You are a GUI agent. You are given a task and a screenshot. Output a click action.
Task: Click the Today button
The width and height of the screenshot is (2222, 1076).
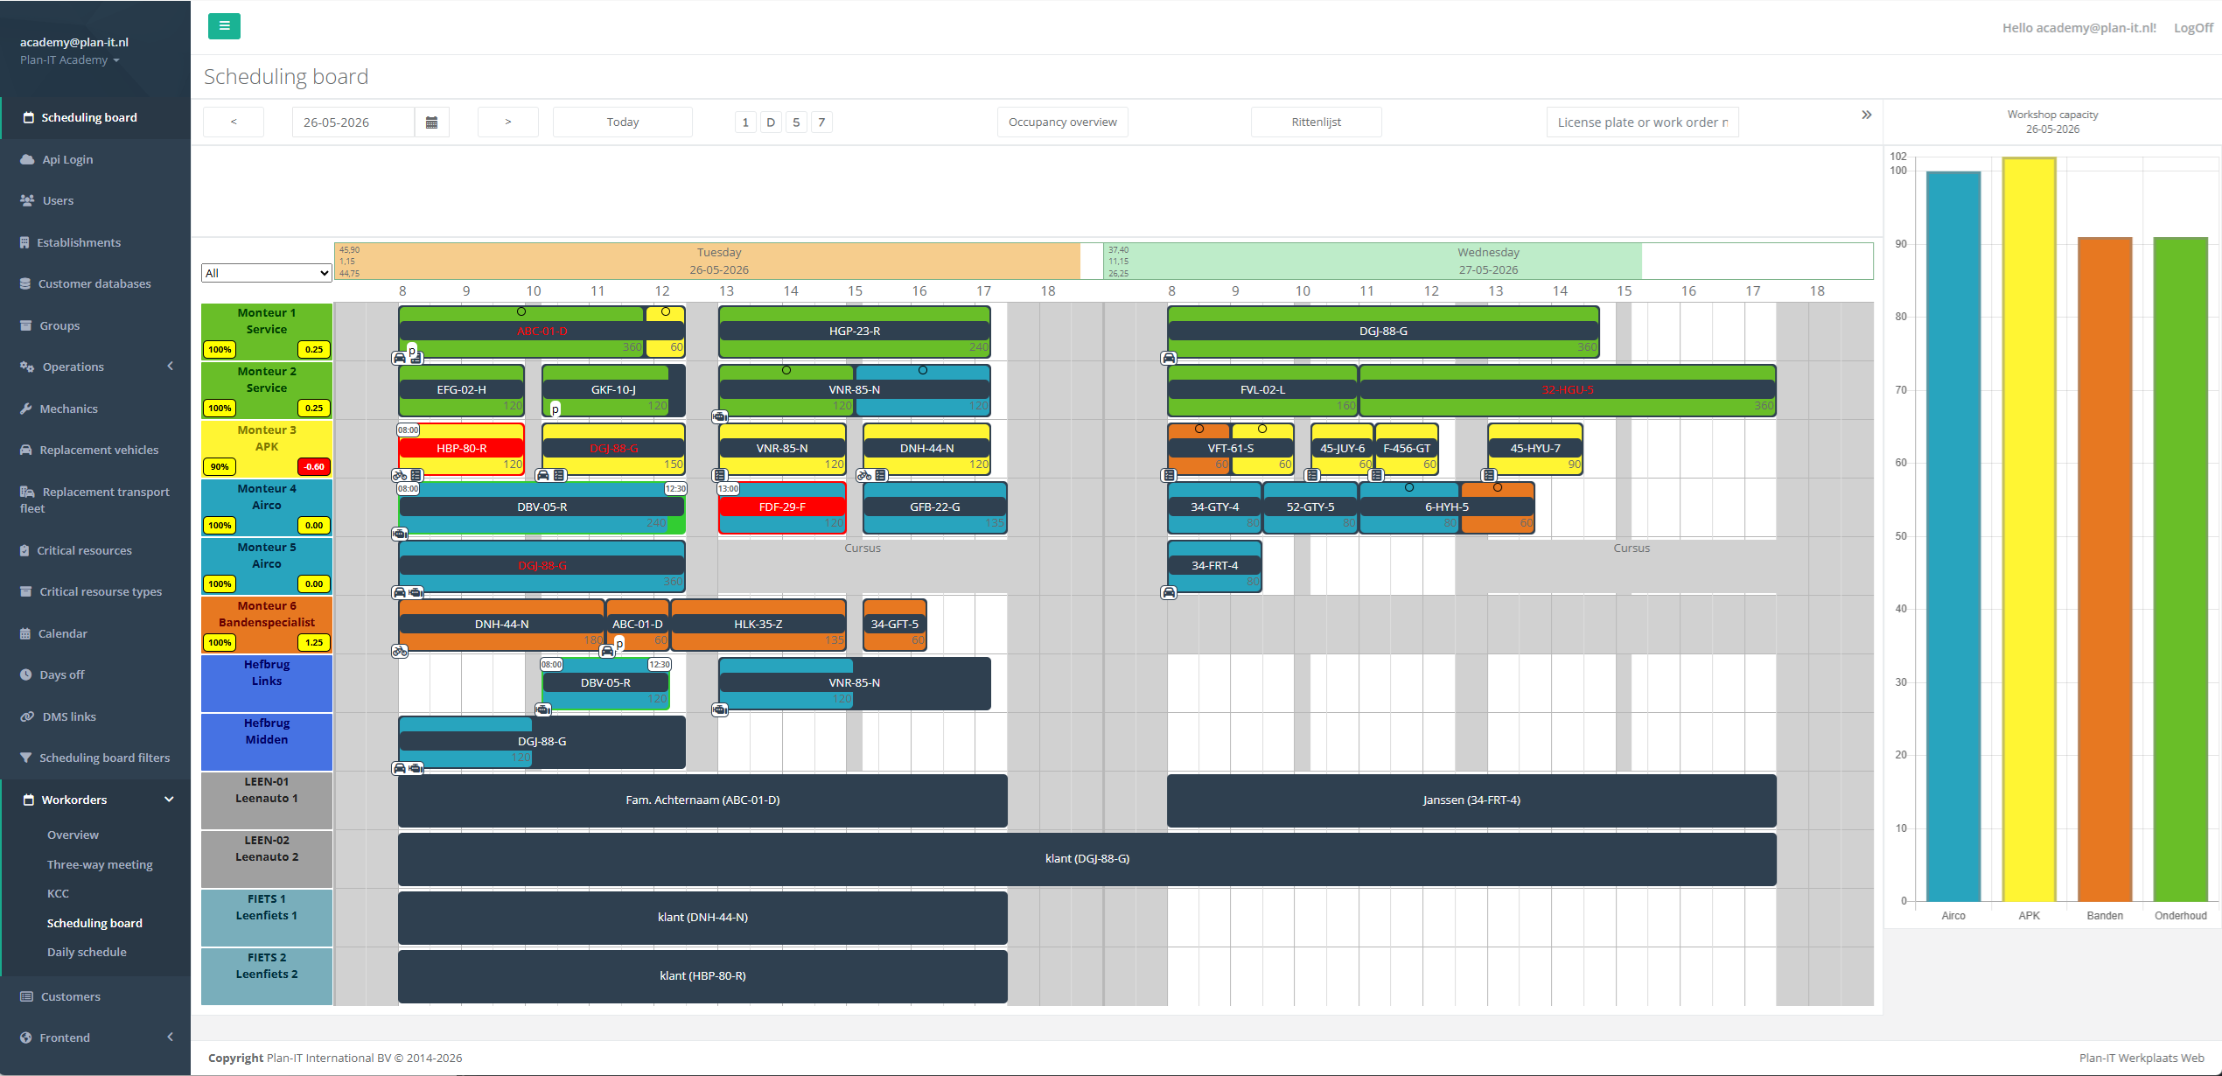click(x=623, y=122)
